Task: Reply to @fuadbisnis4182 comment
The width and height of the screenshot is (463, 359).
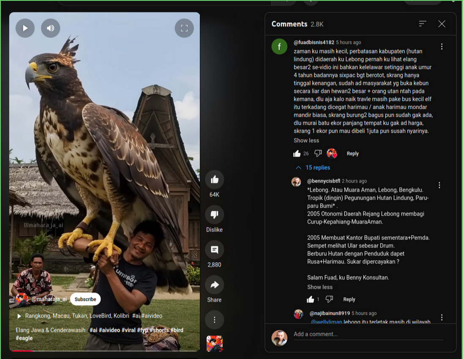Action: tap(353, 153)
